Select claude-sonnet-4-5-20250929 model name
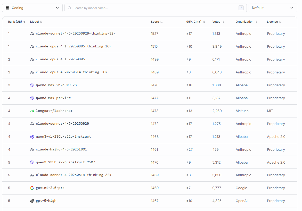Viewport: 302px width, 211px height. point(63,124)
